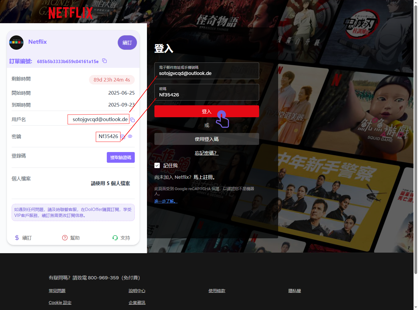Screen dimensions: 418x310
Task: Click the start date 2025-06-25
Action: click(121, 93)
